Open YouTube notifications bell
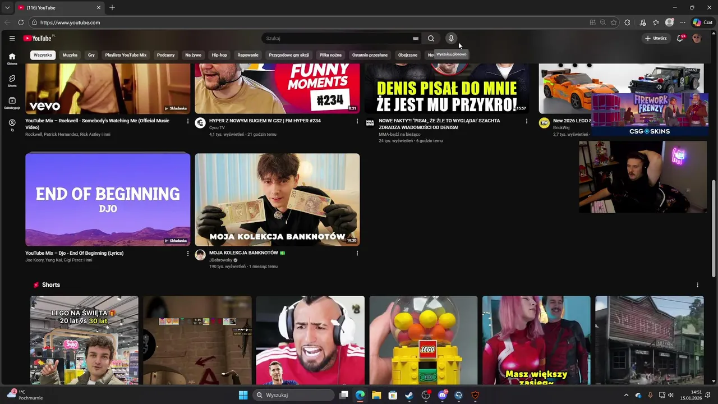The image size is (718, 404). [680, 38]
